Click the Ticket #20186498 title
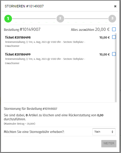 click(18, 37)
